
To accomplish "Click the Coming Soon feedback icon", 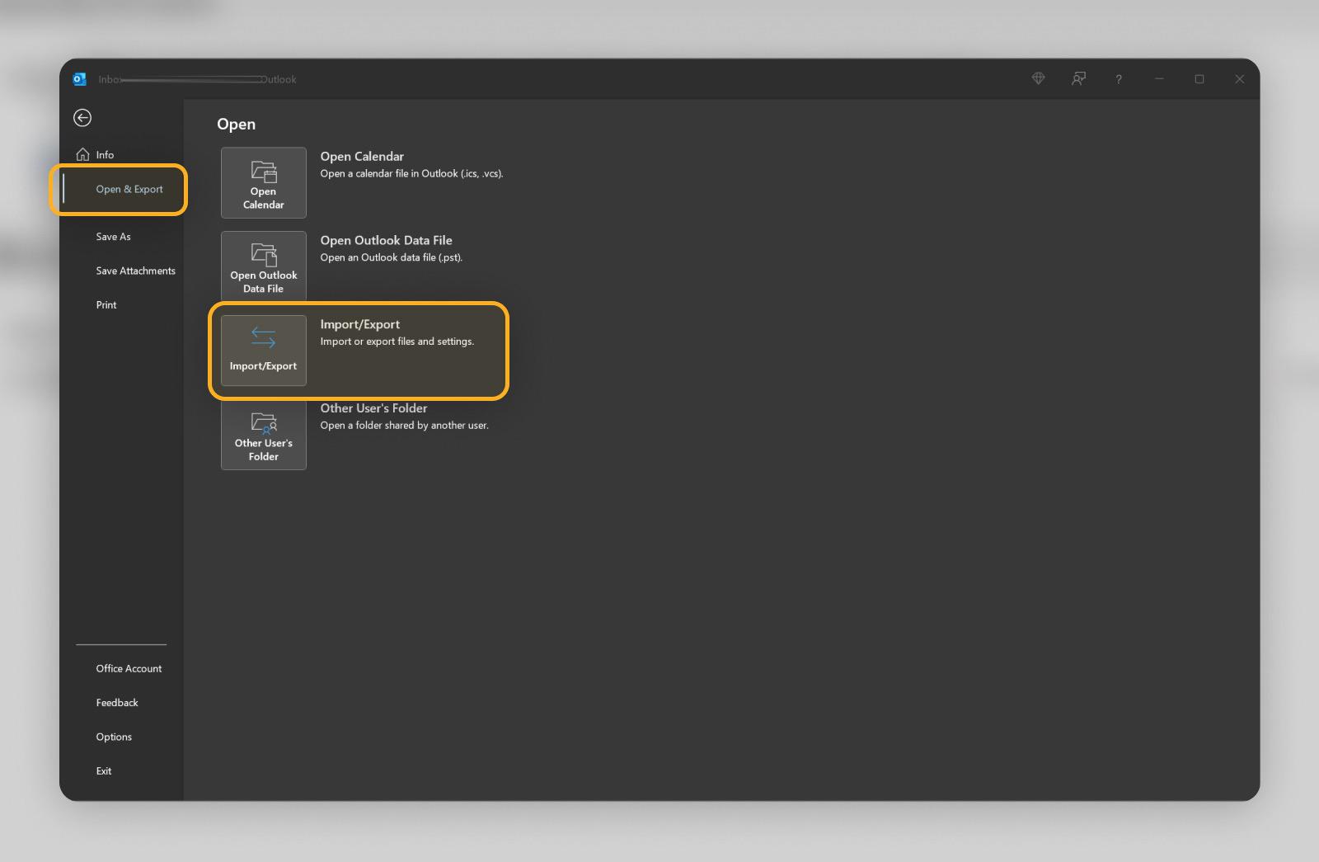I will (1078, 79).
